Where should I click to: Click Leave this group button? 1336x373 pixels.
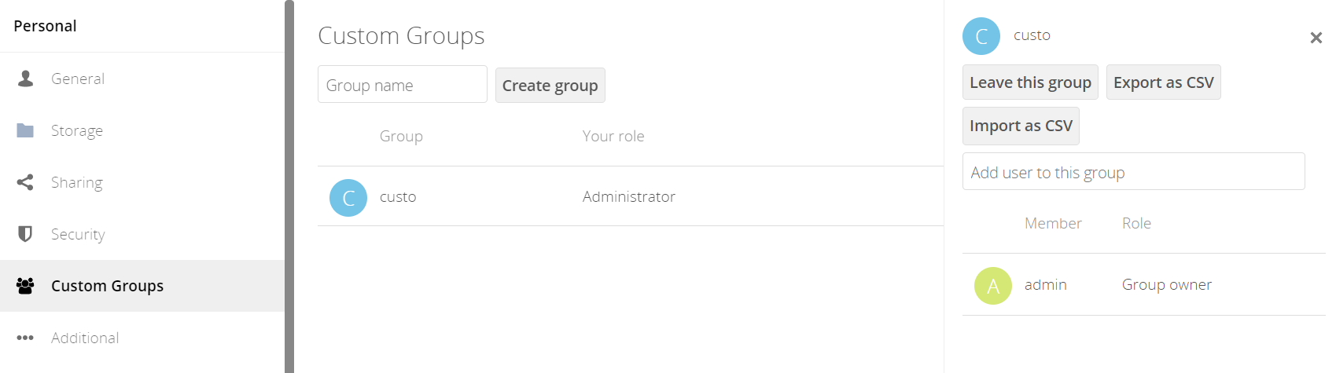(1030, 82)
